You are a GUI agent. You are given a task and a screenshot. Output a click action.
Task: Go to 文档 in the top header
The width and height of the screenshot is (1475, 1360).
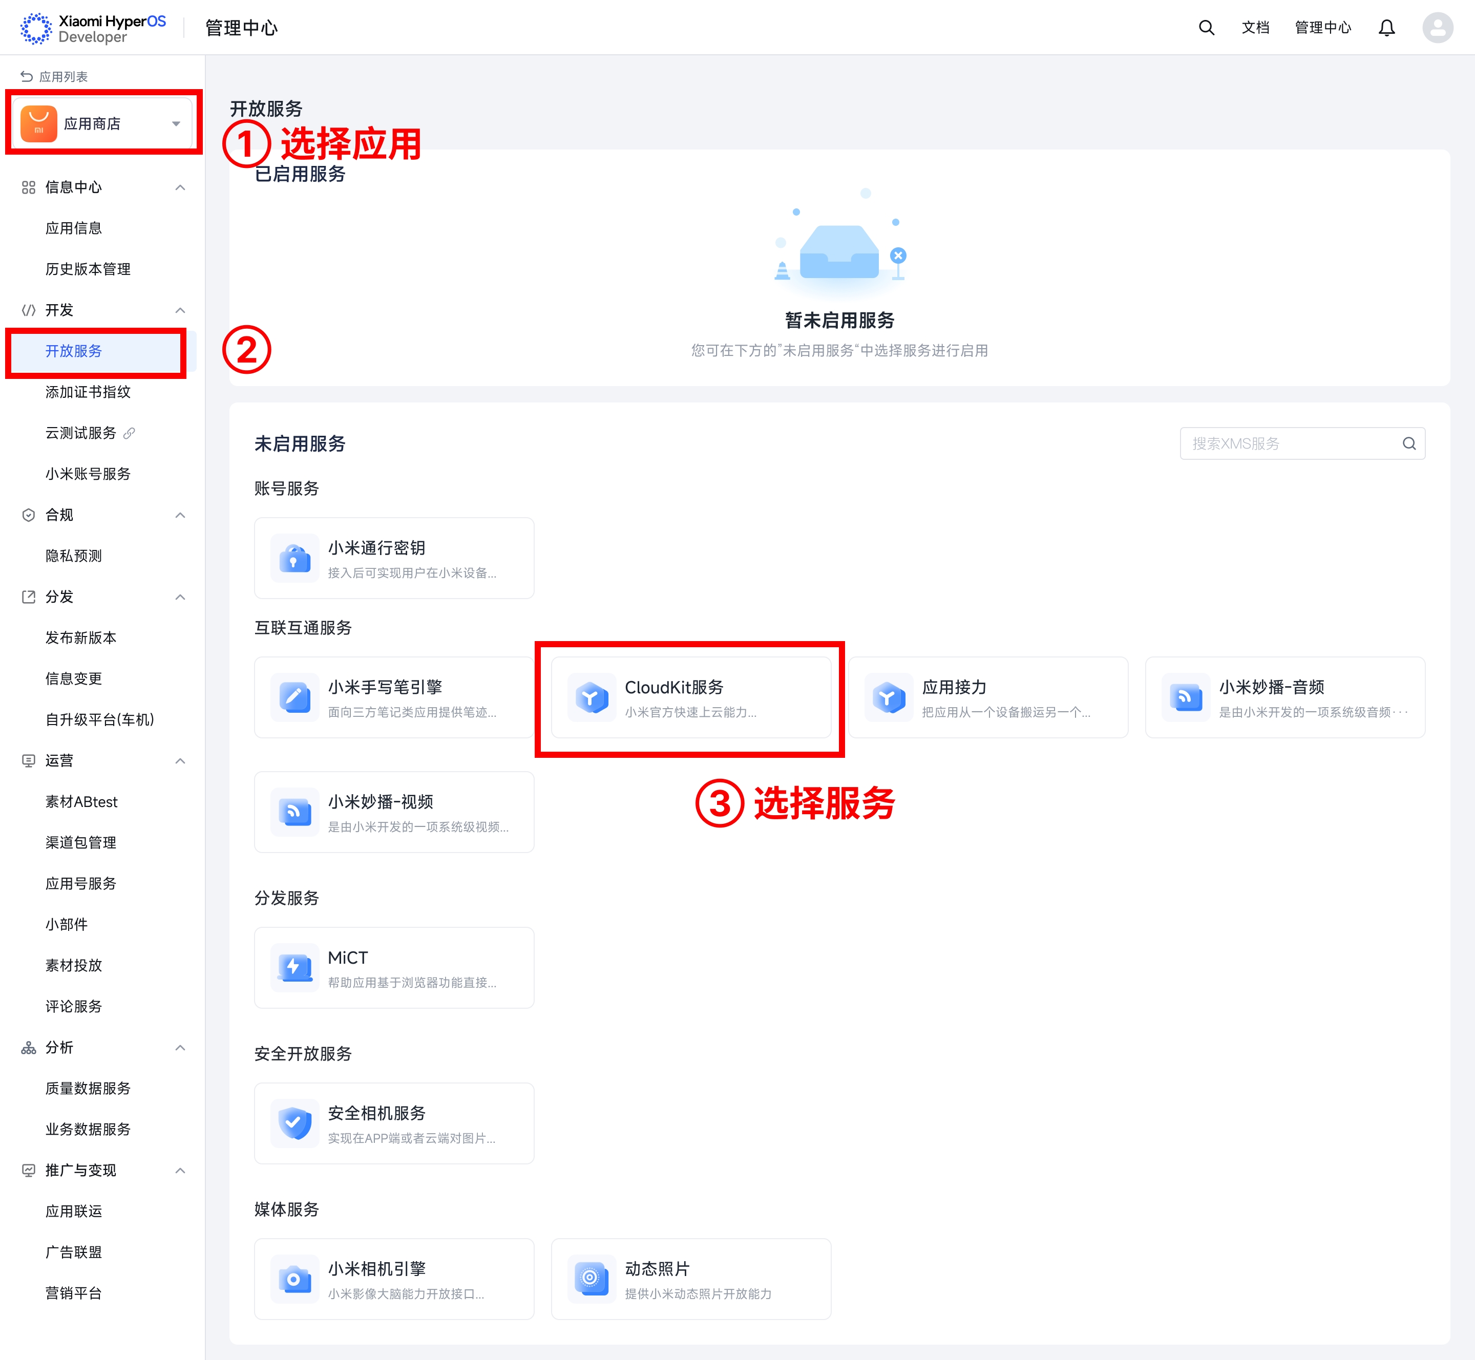point(1256,28)
